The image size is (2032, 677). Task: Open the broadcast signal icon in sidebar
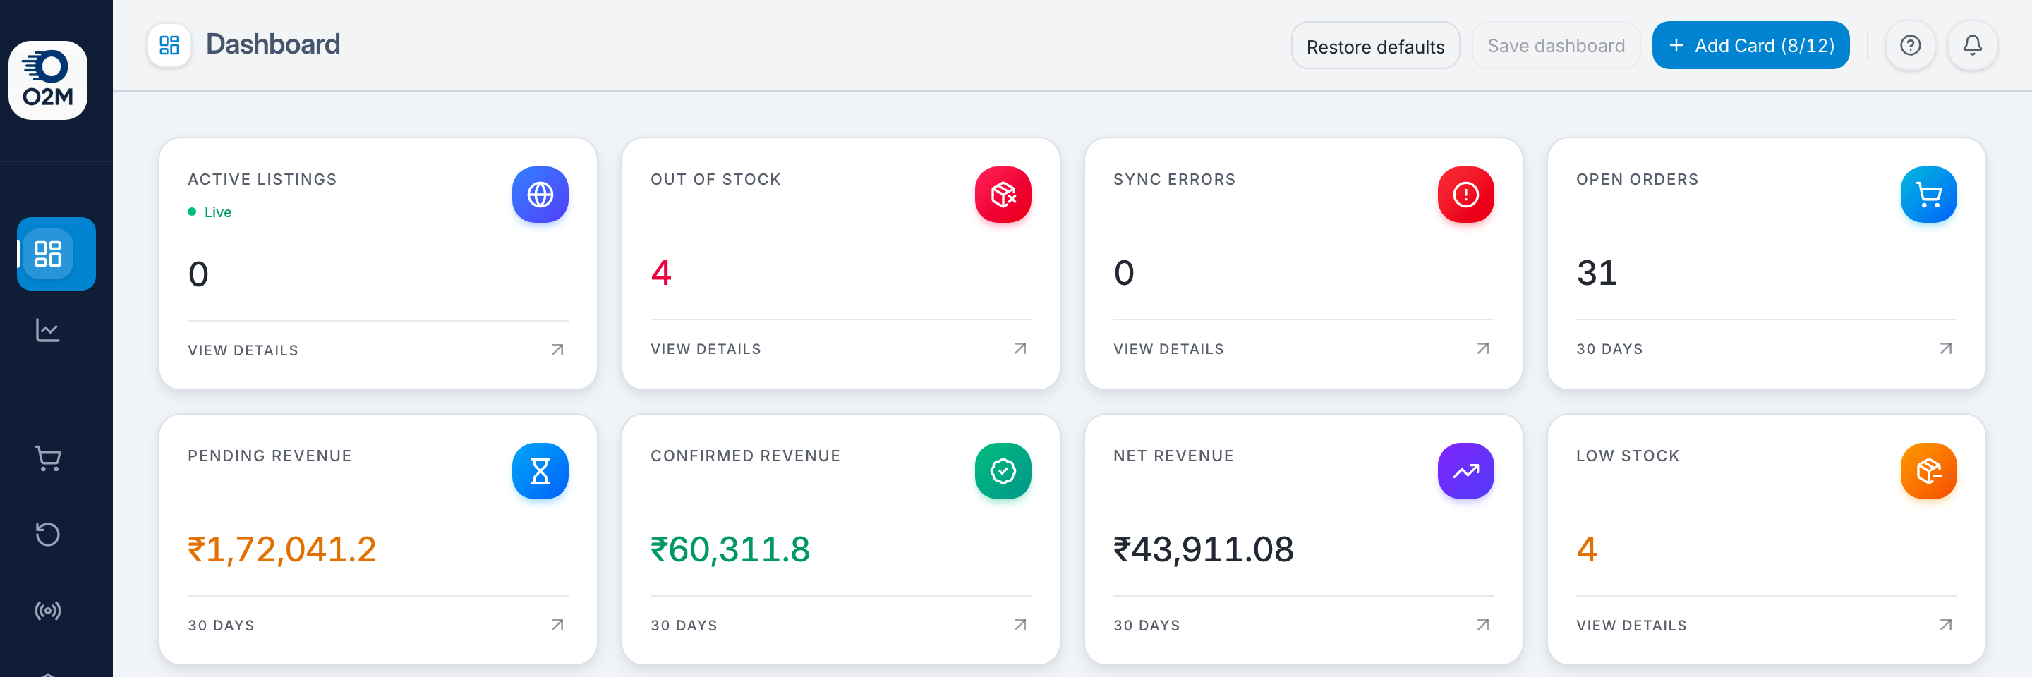click(48, 610)
